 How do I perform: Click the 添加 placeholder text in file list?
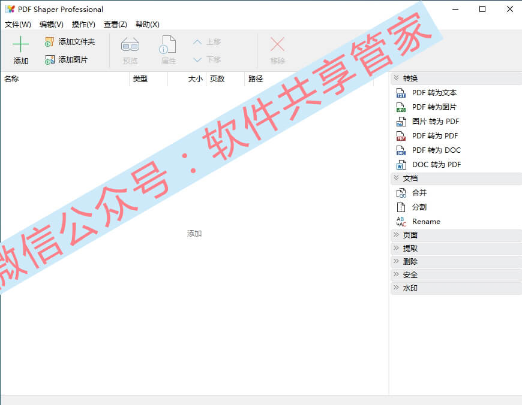click(x=194, y=234)
